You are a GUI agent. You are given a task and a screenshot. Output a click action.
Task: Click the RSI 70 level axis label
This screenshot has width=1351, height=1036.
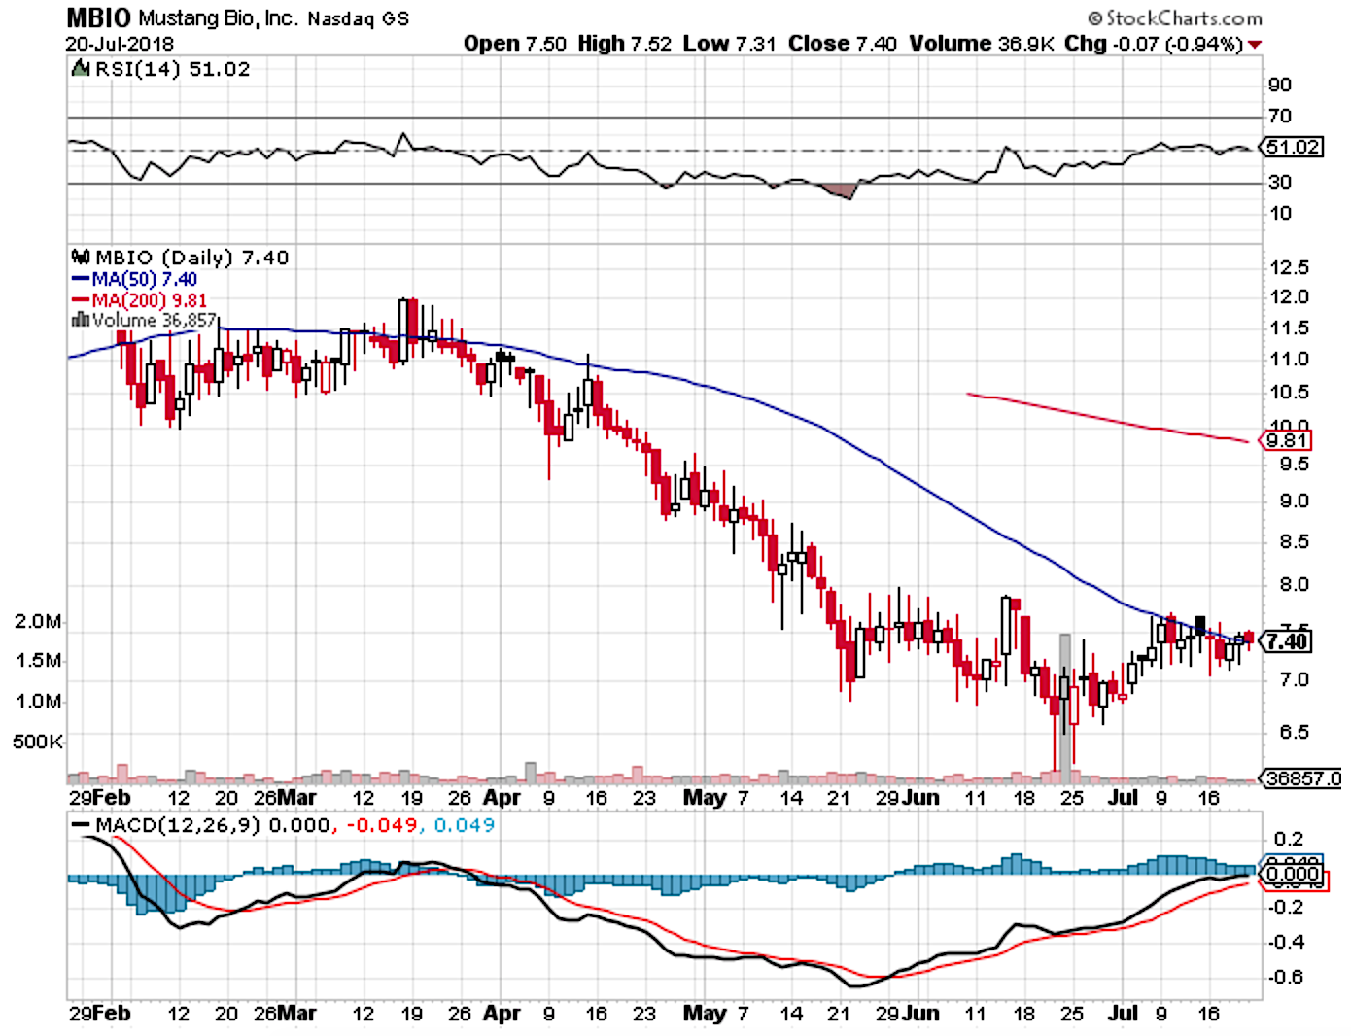(x=1280, y=116)
